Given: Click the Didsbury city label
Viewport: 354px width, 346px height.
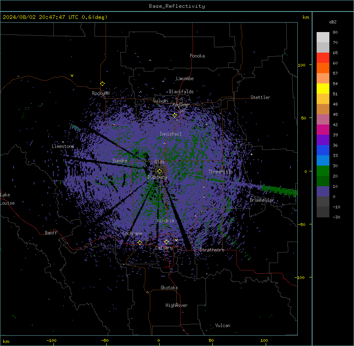Looking at the screenshot, I should [157, 177].
